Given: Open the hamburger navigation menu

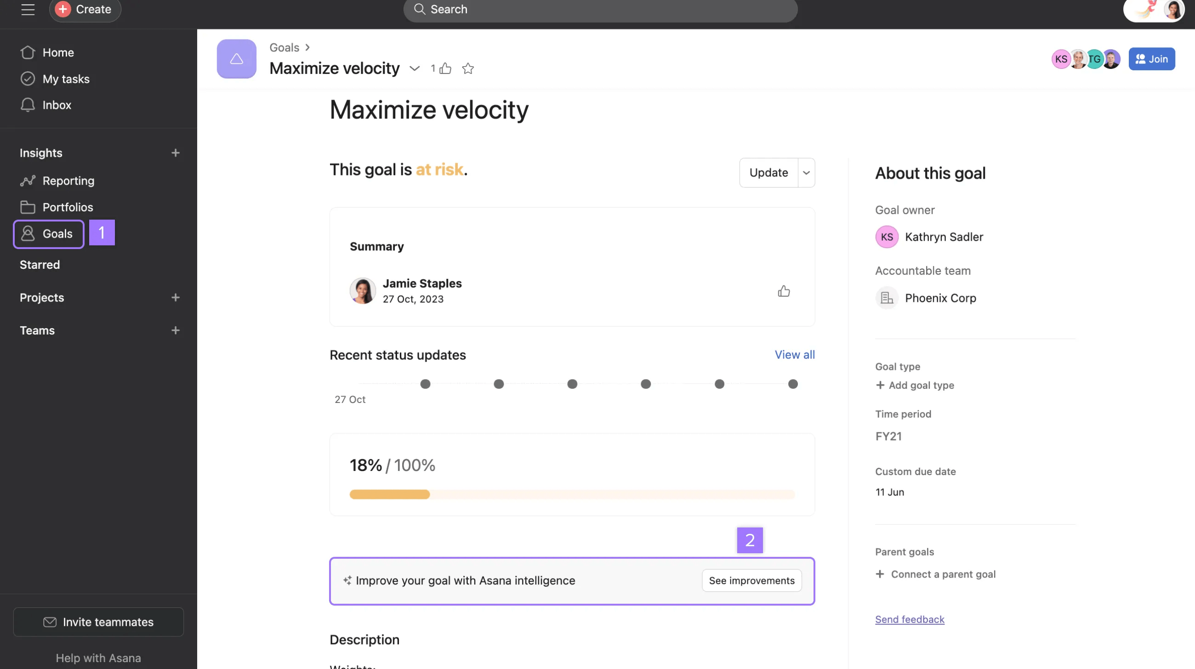Looking at the screenshot, I should pyautogui.click(x=28, y=9).
